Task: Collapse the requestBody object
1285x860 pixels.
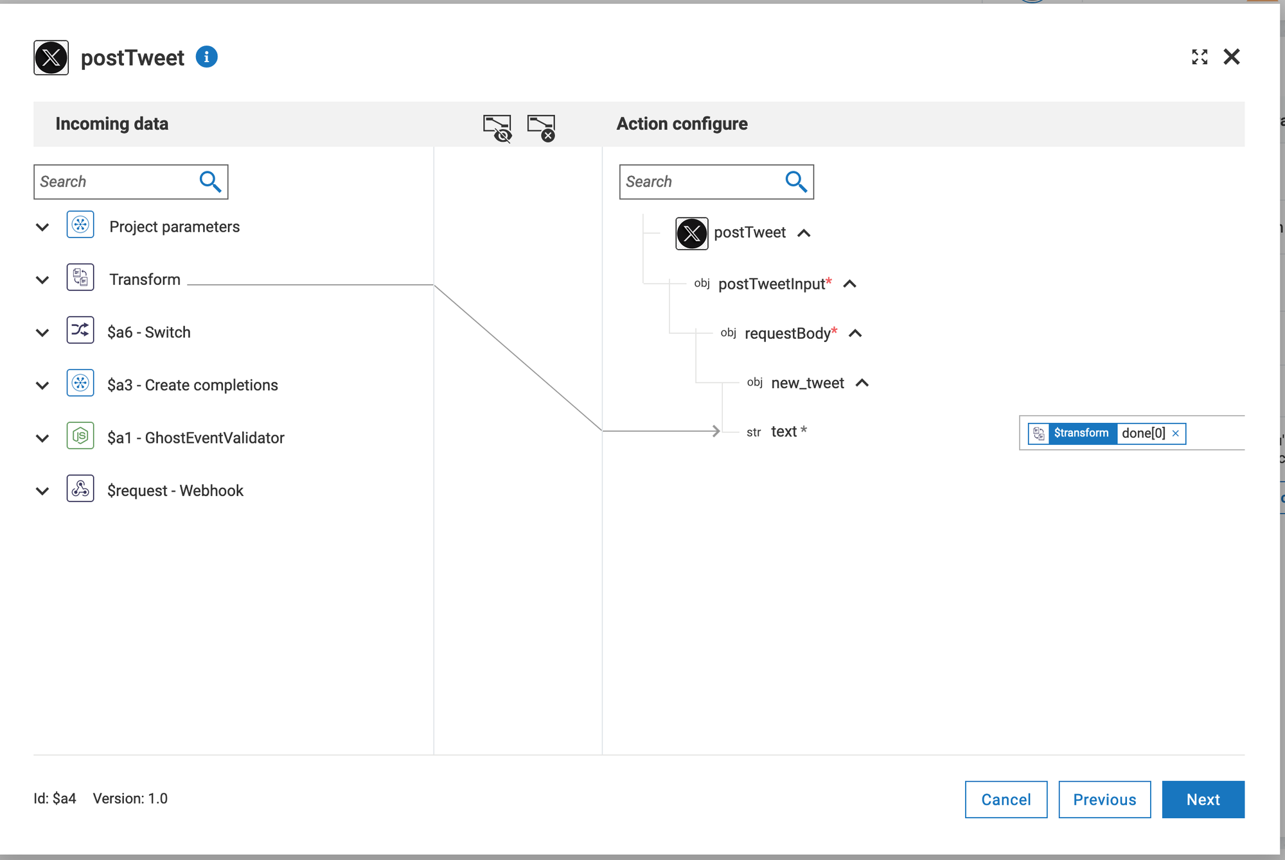Action: 855,333
